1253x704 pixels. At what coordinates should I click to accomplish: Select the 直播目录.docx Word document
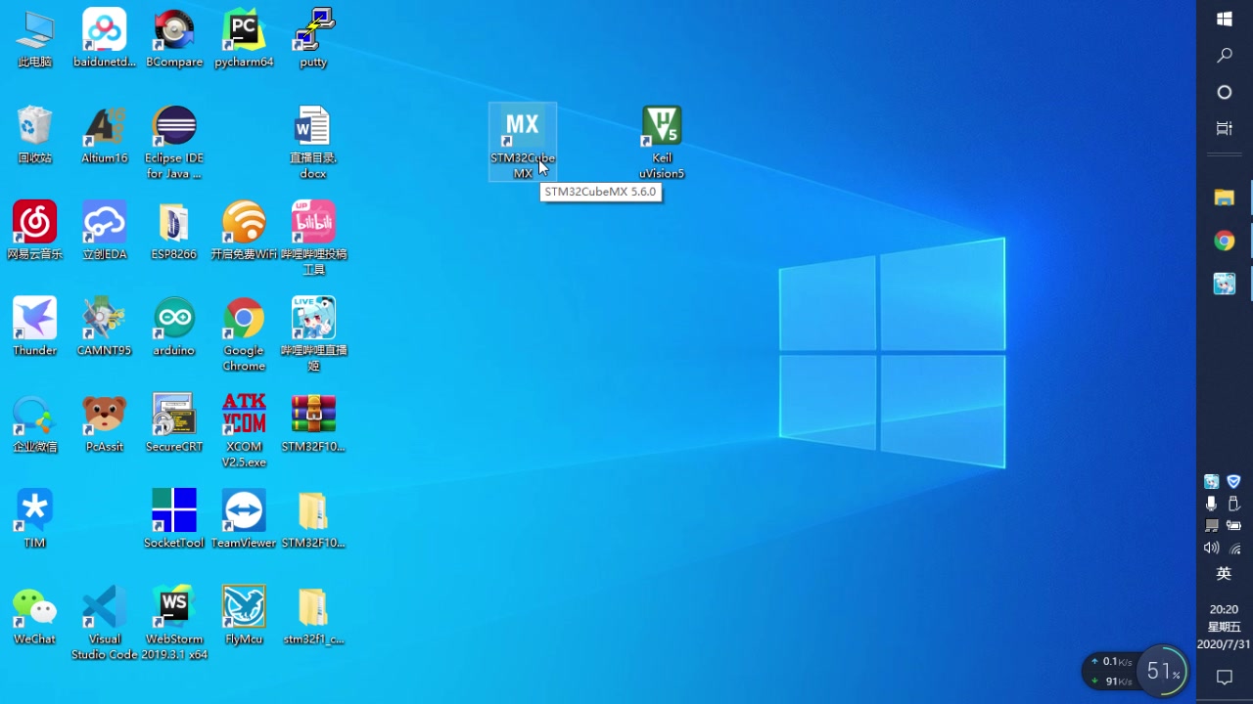tap(313, 143)
